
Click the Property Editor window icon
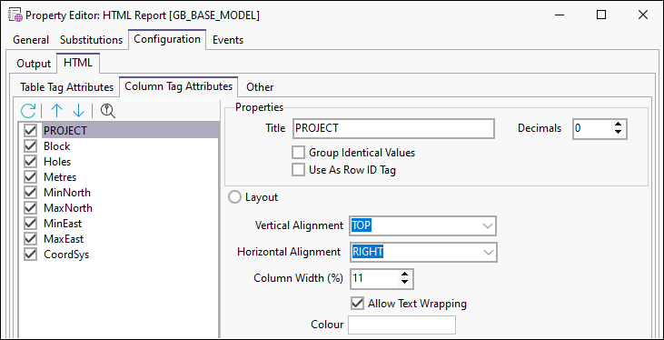(15, 15)
